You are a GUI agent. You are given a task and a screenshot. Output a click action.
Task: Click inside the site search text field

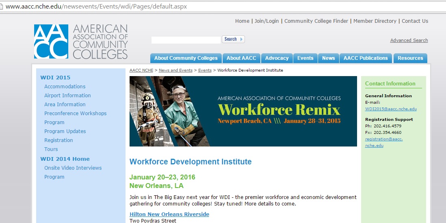pos(186,40)
